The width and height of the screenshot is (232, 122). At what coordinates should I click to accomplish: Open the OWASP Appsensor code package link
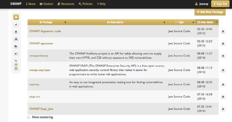pos(45,31)
